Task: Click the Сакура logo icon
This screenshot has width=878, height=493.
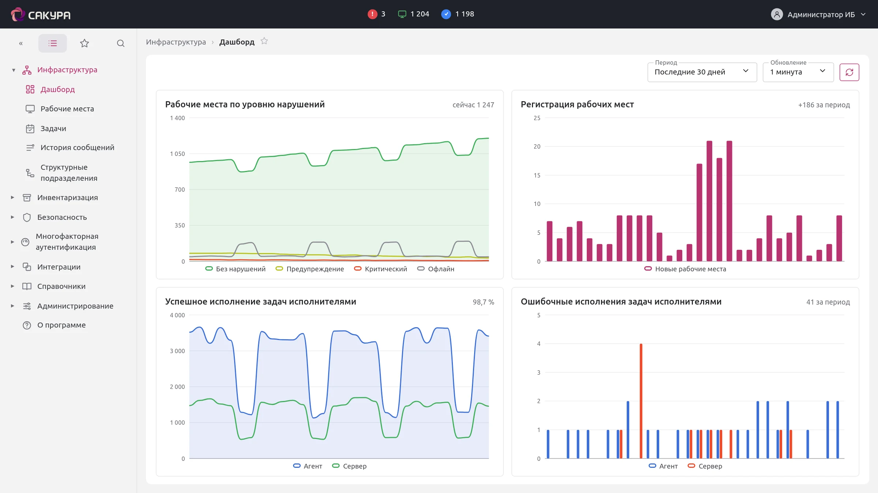Action: coord(18,15)
